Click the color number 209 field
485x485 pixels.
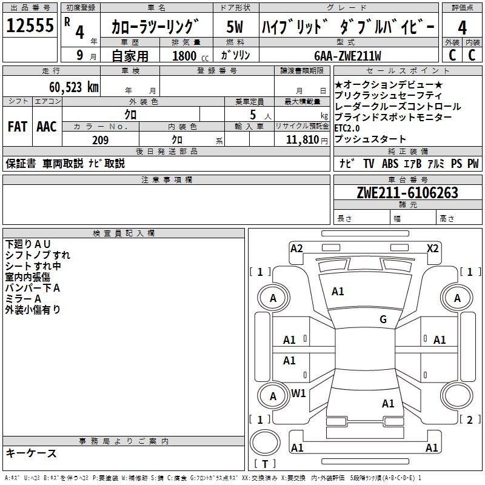[x=100, y=140]
